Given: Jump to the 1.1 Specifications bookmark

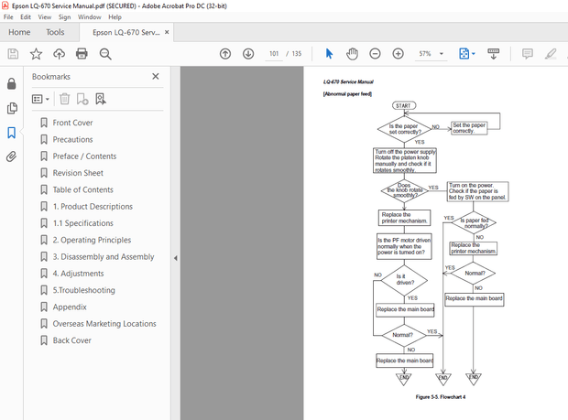Looking at the screenshot, I should pos(83,223).
